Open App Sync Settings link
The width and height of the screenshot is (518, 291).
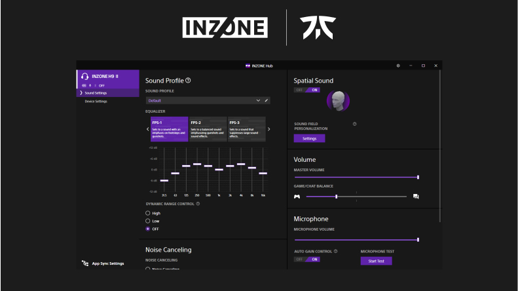[x=107, y=263]
